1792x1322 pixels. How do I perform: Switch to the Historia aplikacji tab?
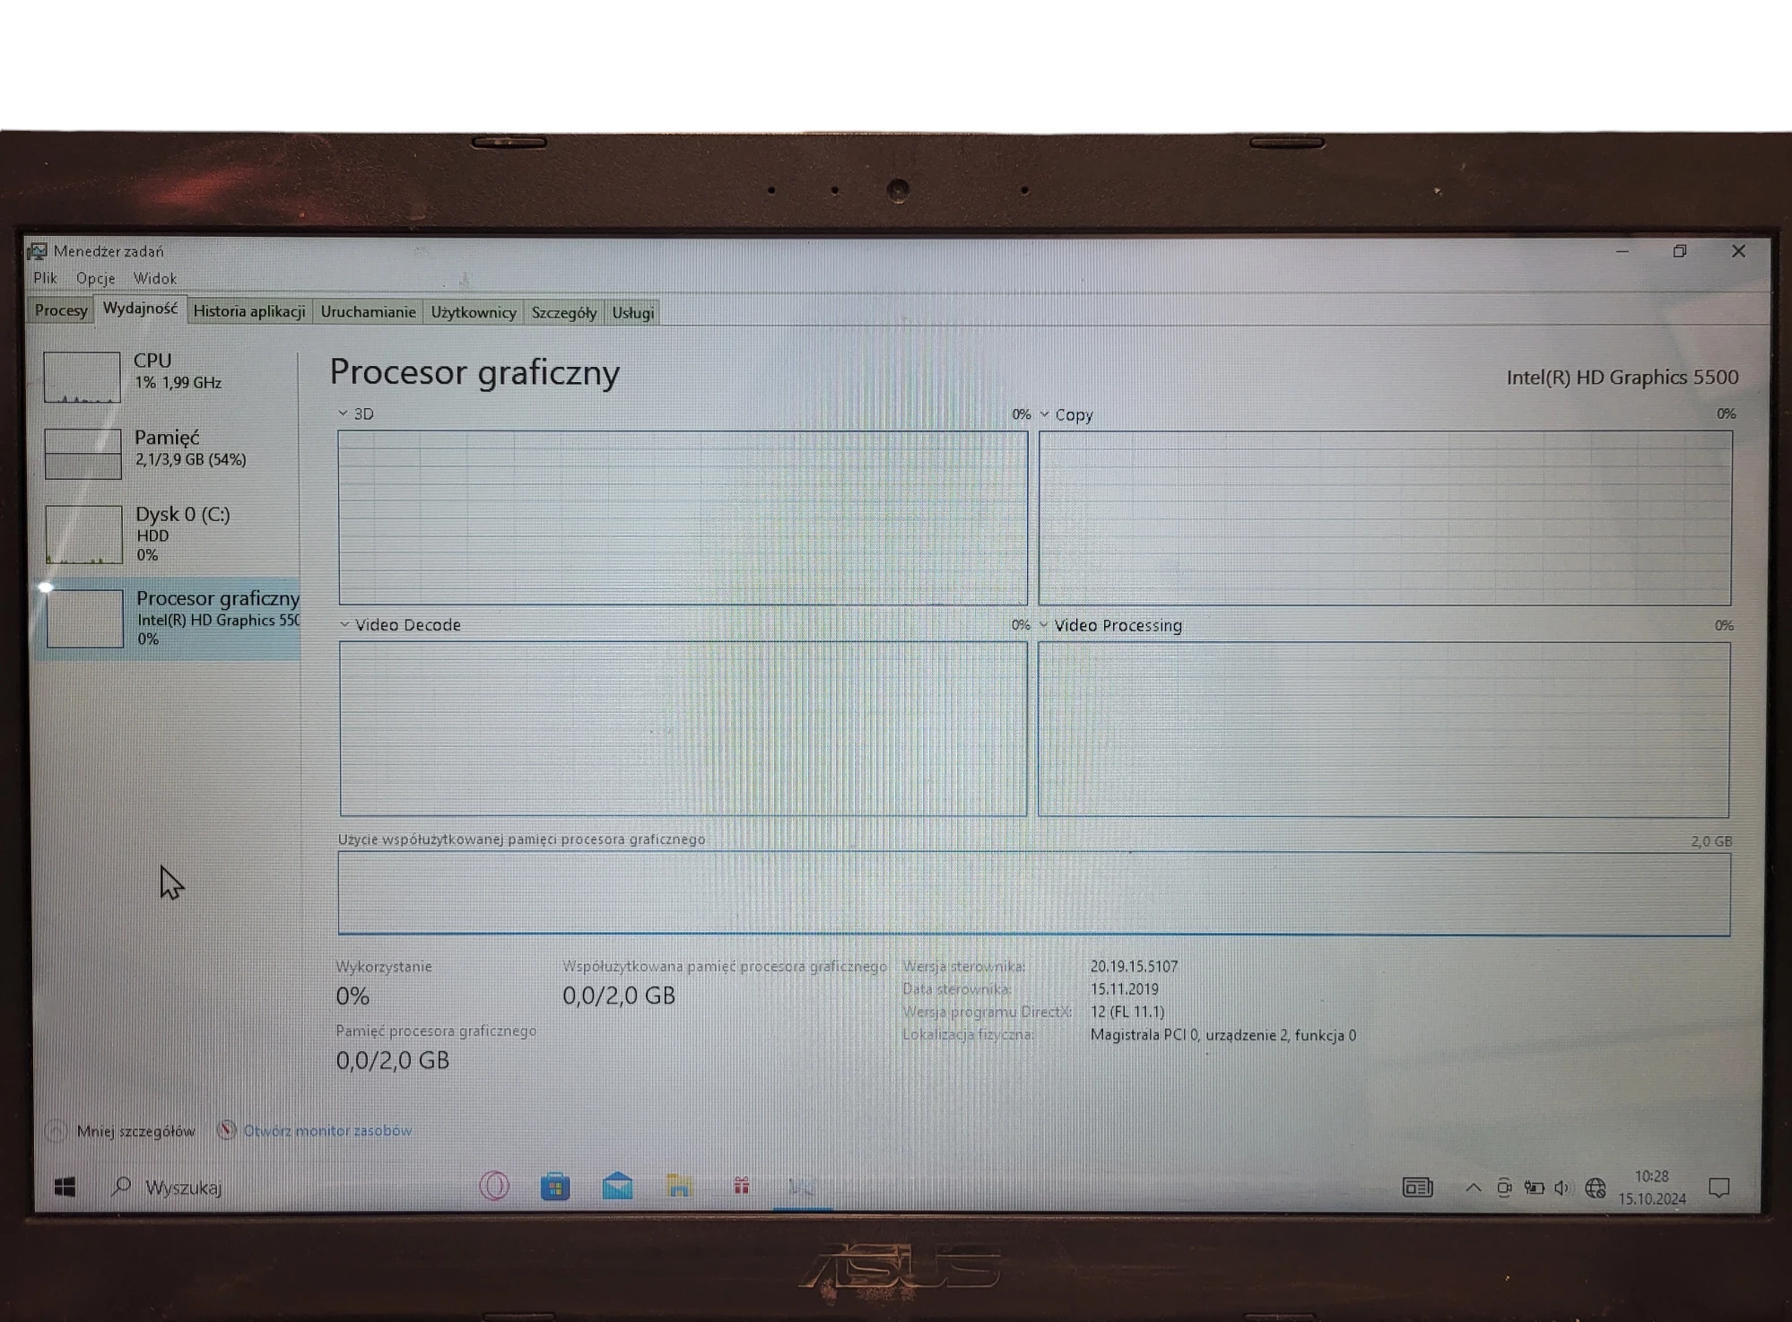point(249,311)
